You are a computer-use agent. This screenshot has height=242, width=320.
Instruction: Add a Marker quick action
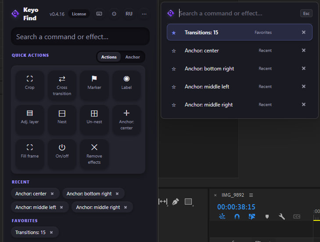(94, 85)
